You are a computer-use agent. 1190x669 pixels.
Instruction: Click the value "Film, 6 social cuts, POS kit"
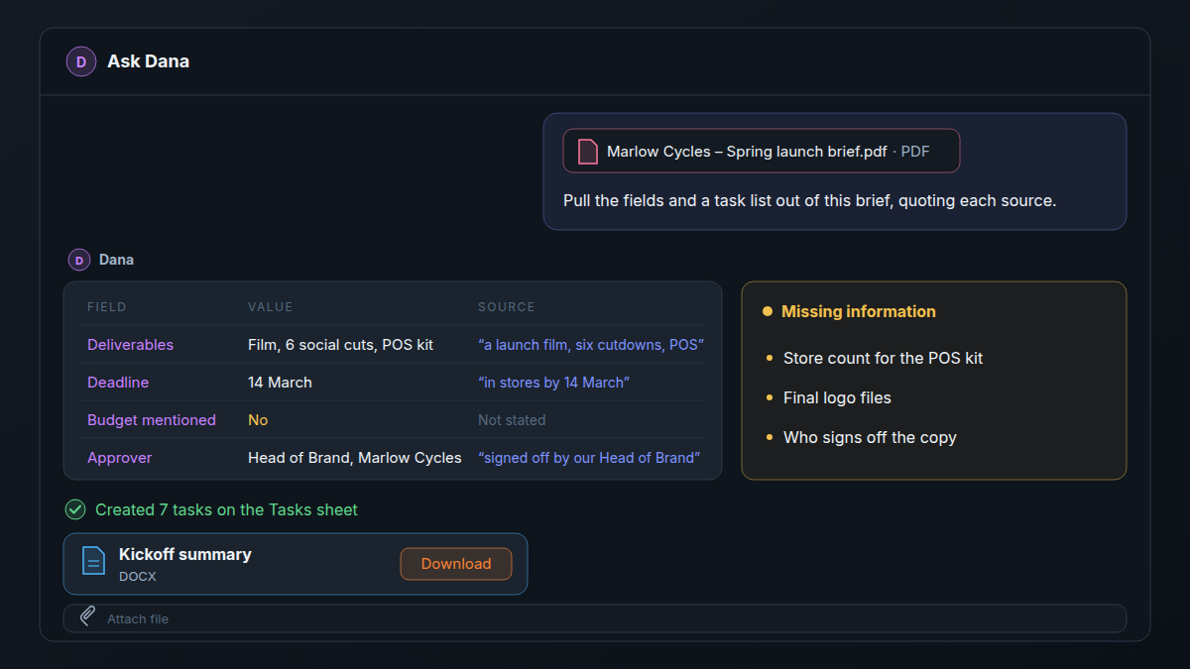point(341,345)
